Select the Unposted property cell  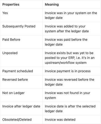click(x=21, y=58)
